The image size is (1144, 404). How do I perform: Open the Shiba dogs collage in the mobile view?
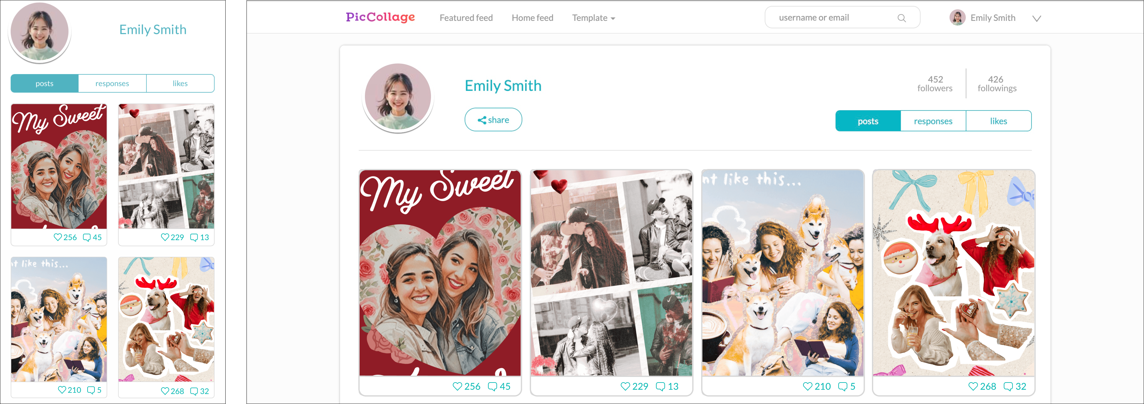click(59, 319)
